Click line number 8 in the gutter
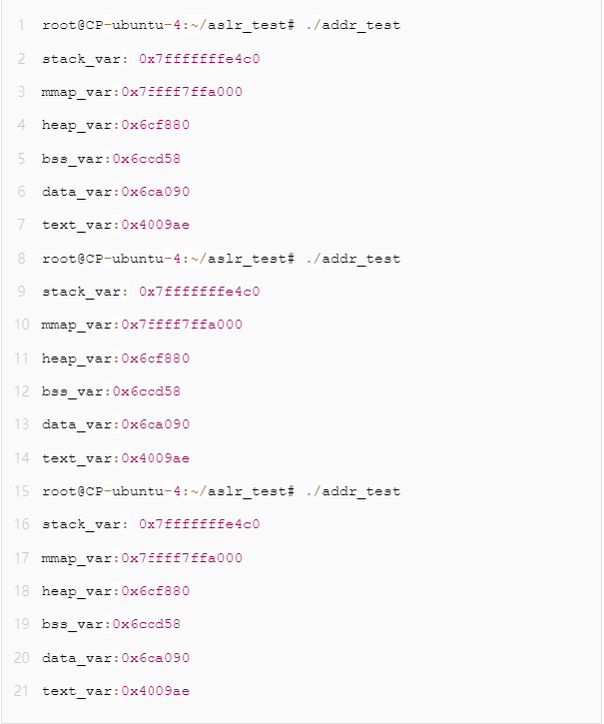This screenshot has height=724, width=604. tap(21, 259)
